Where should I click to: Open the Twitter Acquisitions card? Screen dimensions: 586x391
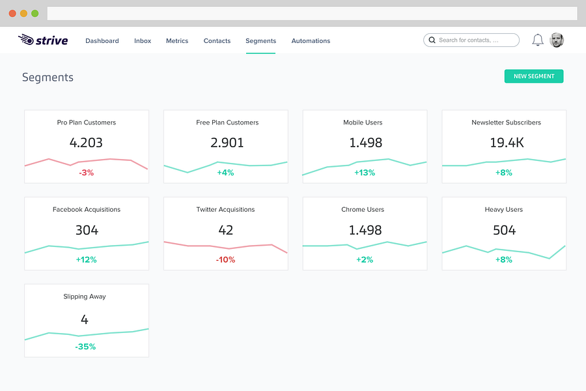tap(226, 233)
